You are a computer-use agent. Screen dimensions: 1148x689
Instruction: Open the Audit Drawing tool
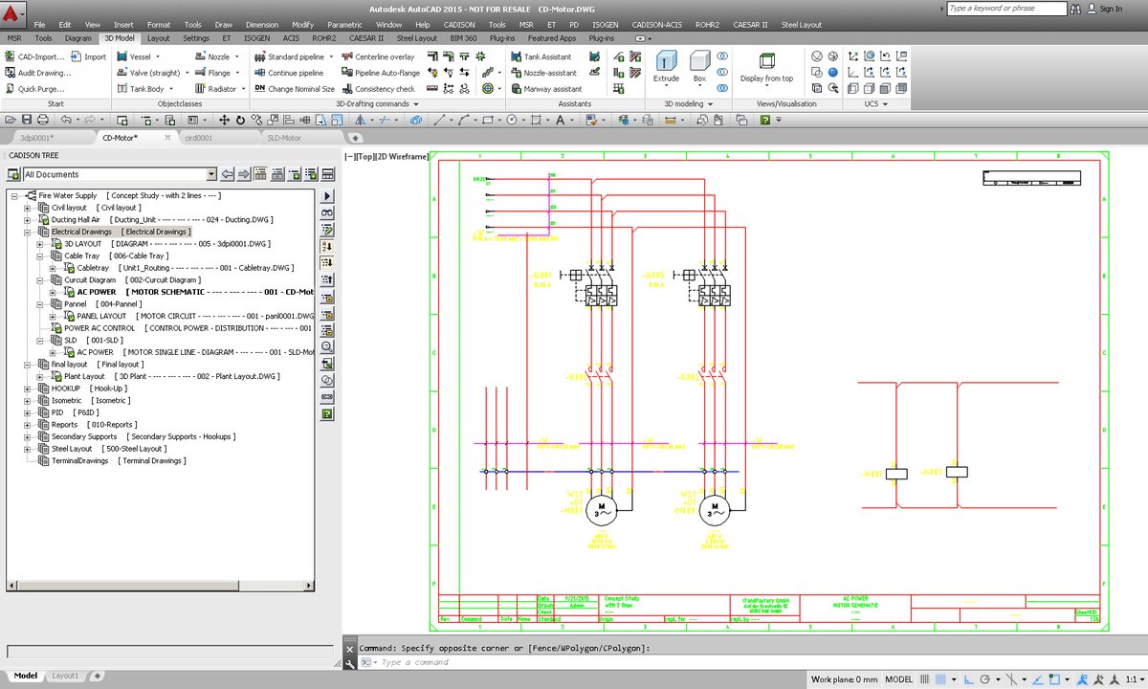point(42,72)
